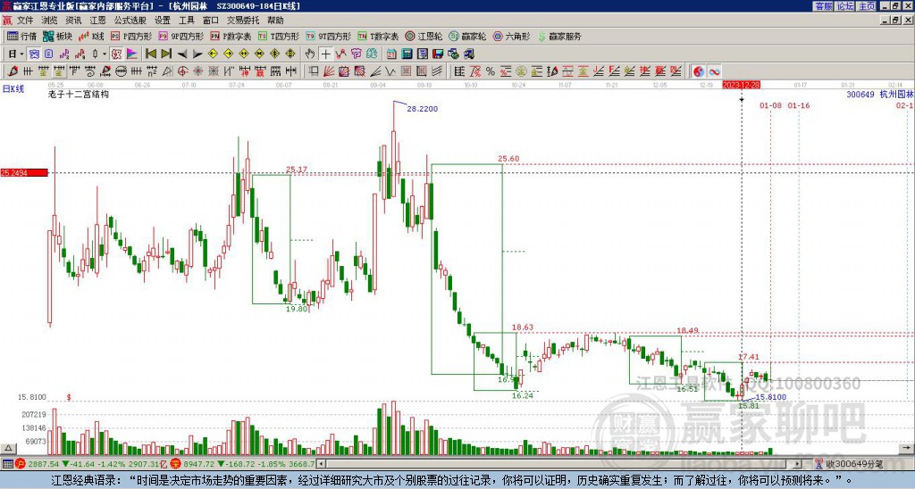Open the 浏览 menu
915x489 pixels.
coord(49,21)
